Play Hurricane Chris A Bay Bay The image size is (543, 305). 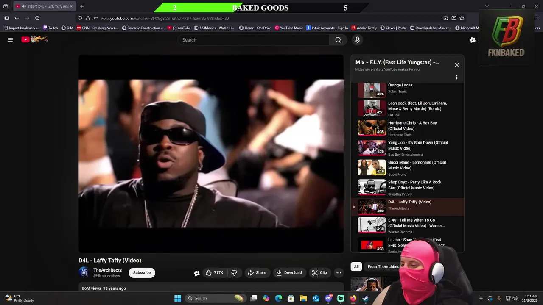tap(407, 128)
